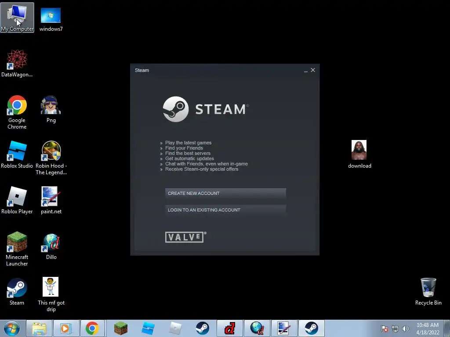The width and height of the screenshot is (450, 337).
Task: Select the Roblox Player desktop shortcut
Action: 17,200
